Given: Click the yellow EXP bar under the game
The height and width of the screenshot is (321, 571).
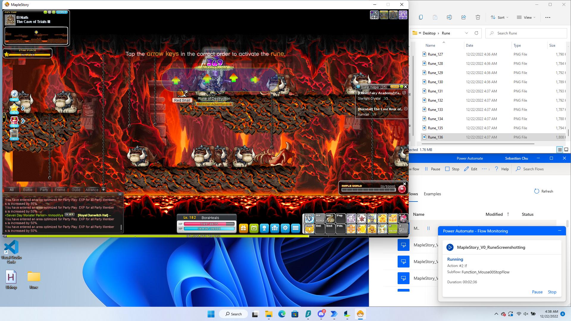Looking at the screenshot, I should [158, 236].
